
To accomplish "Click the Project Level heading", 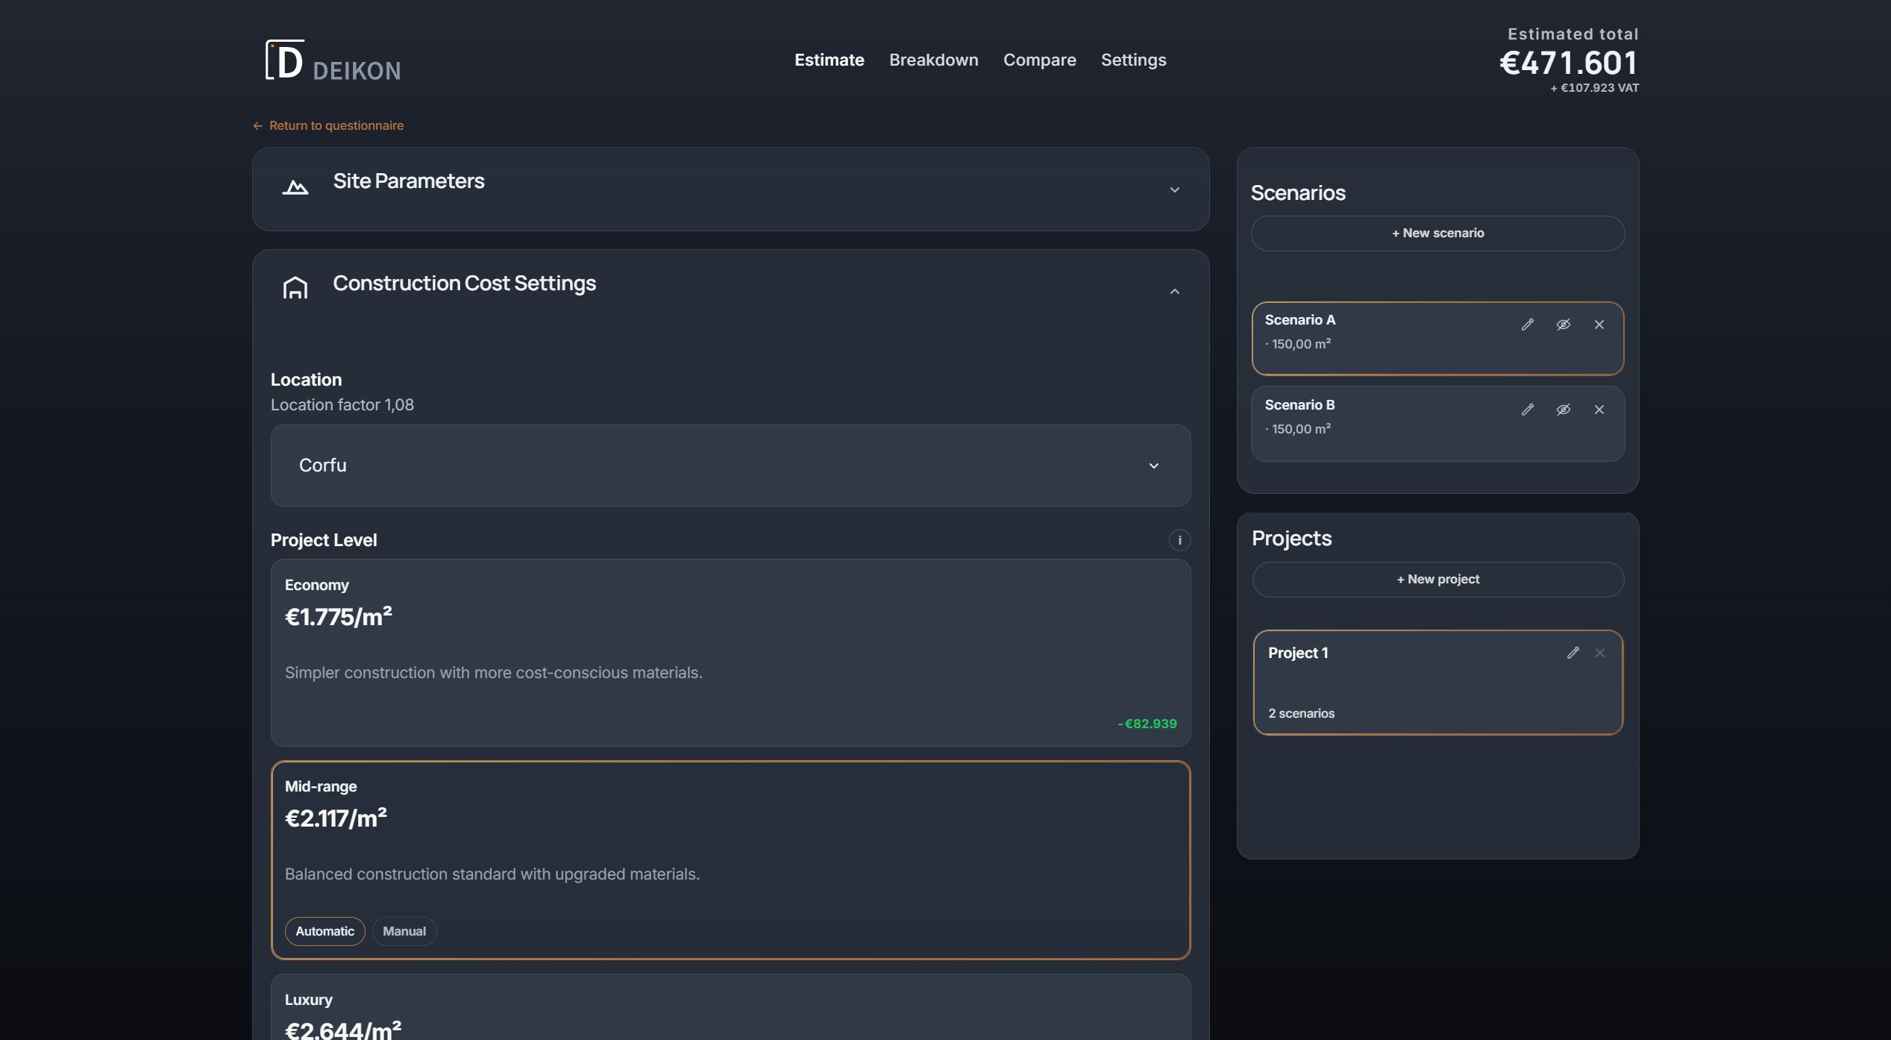I will click(x=323, y=540).
